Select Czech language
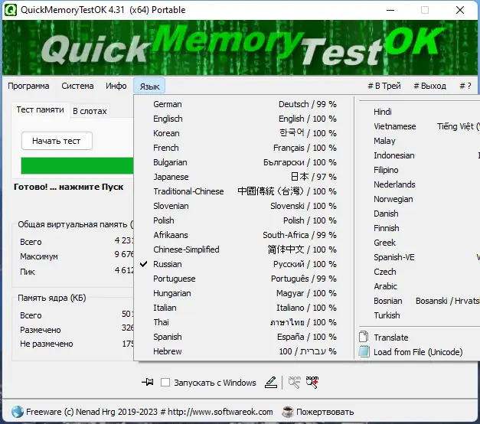 pos(419,272)
